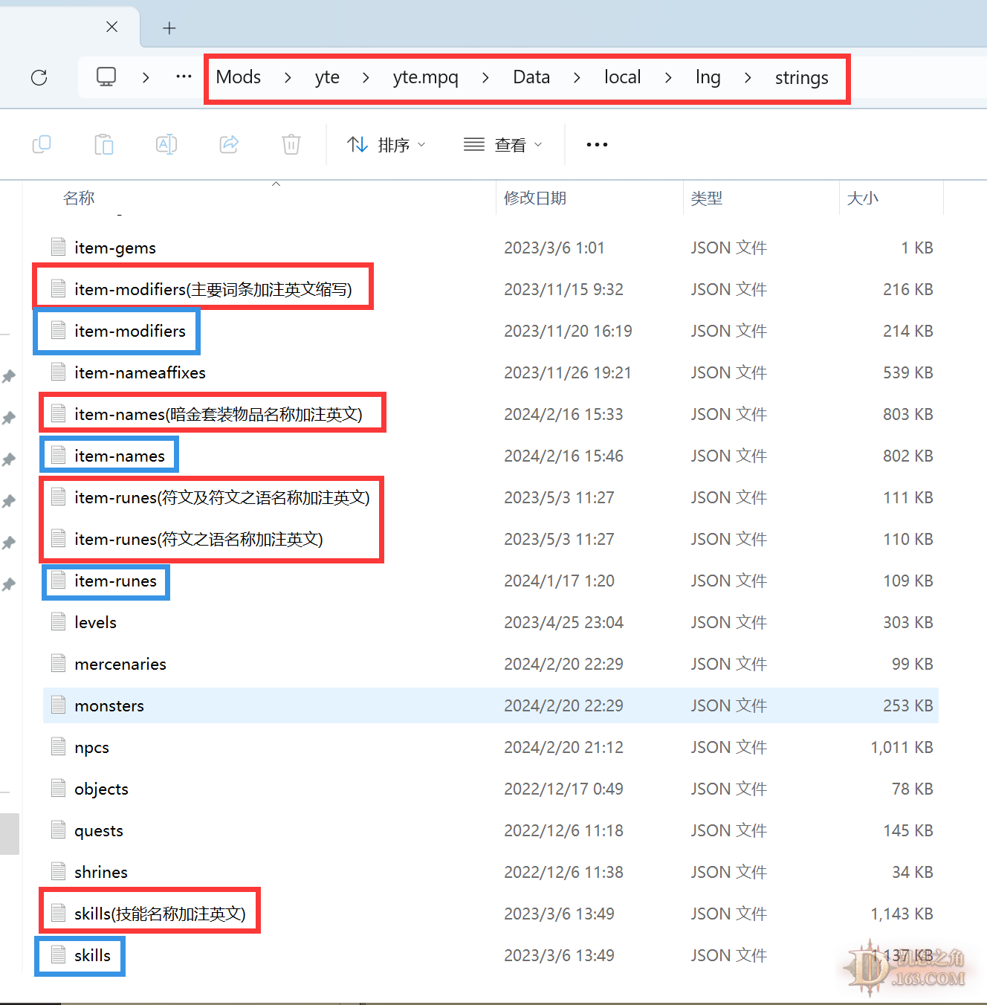This screenshot has height=1005, width=987.
Task: Click file icon of plain skills
Action: pos(59,954)
